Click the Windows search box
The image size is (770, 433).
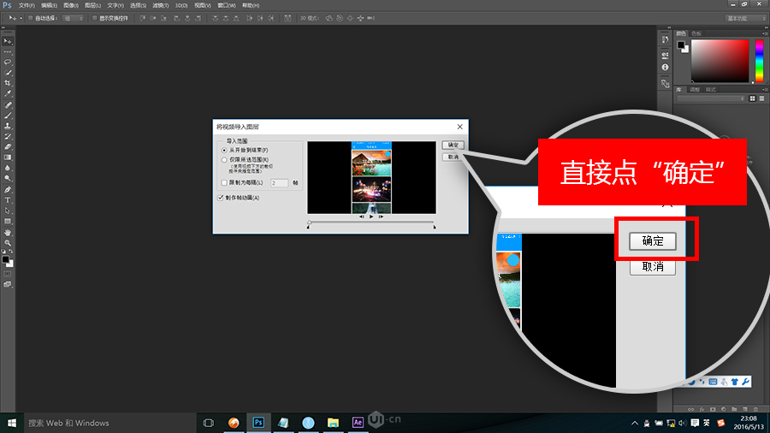pyautogui.click(x=110, y=423)
